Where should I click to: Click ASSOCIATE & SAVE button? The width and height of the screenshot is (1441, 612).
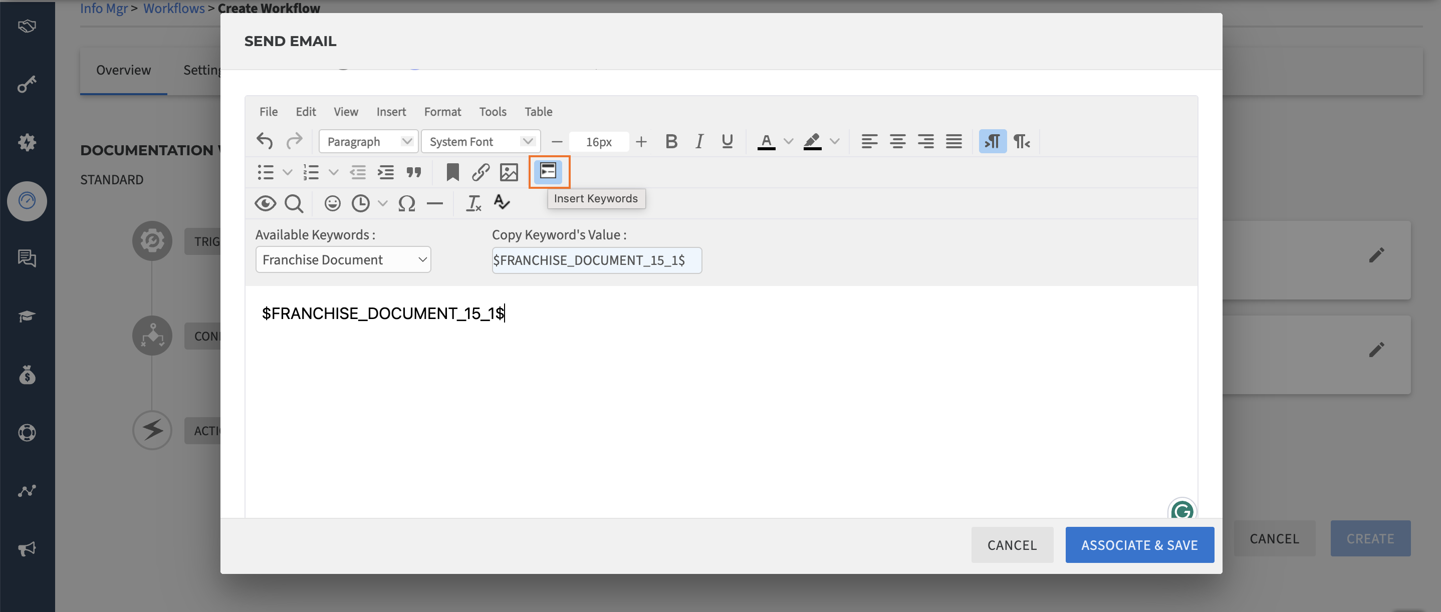[x=1139, y=545]
